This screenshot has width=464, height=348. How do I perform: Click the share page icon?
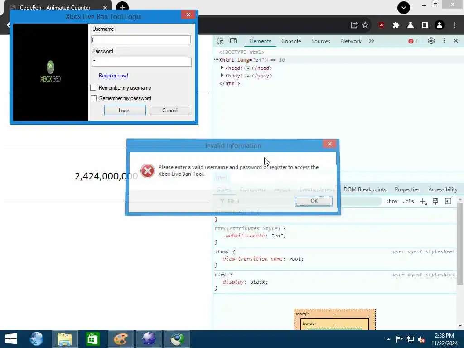354,25
